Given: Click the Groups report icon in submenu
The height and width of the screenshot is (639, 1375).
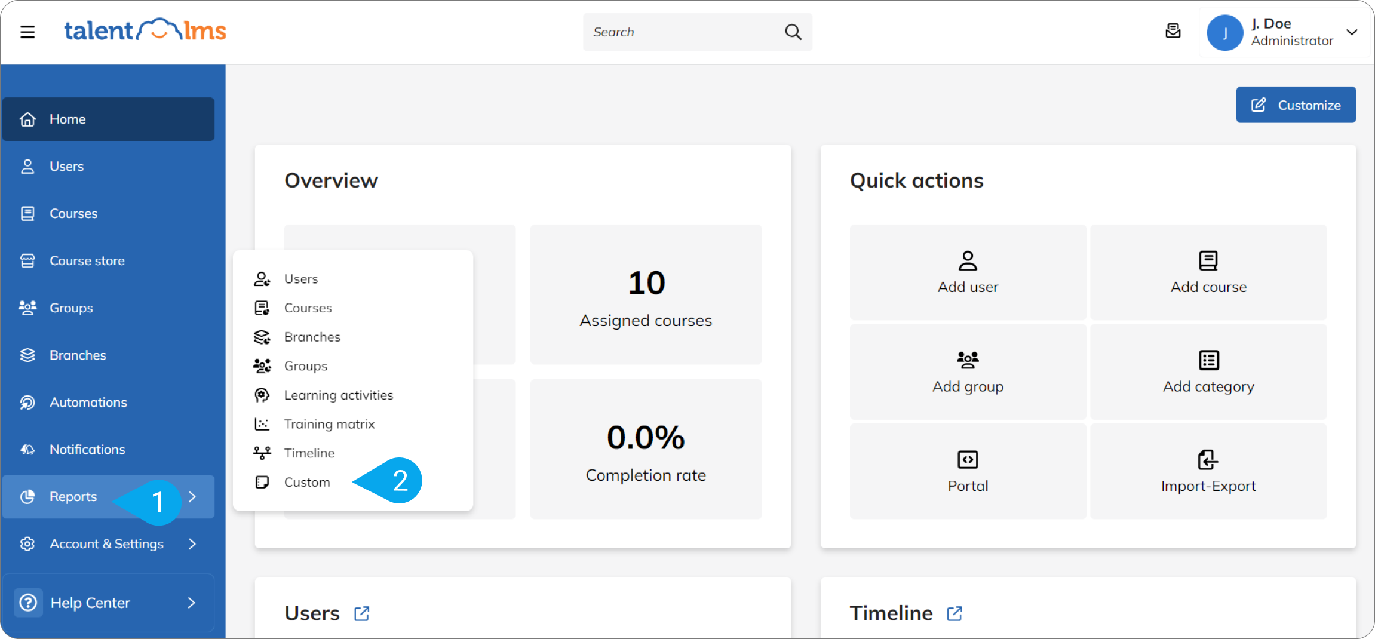Looking at the screenshot, I should coord(262,366).
